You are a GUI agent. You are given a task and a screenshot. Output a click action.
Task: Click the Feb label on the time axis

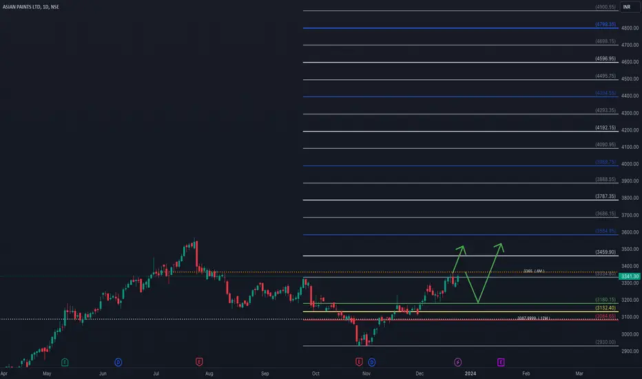pos(526,373)
